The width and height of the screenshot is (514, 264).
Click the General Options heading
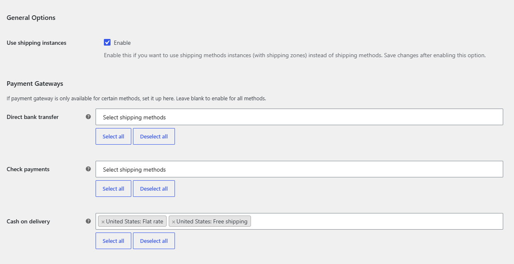coord(31,18)
